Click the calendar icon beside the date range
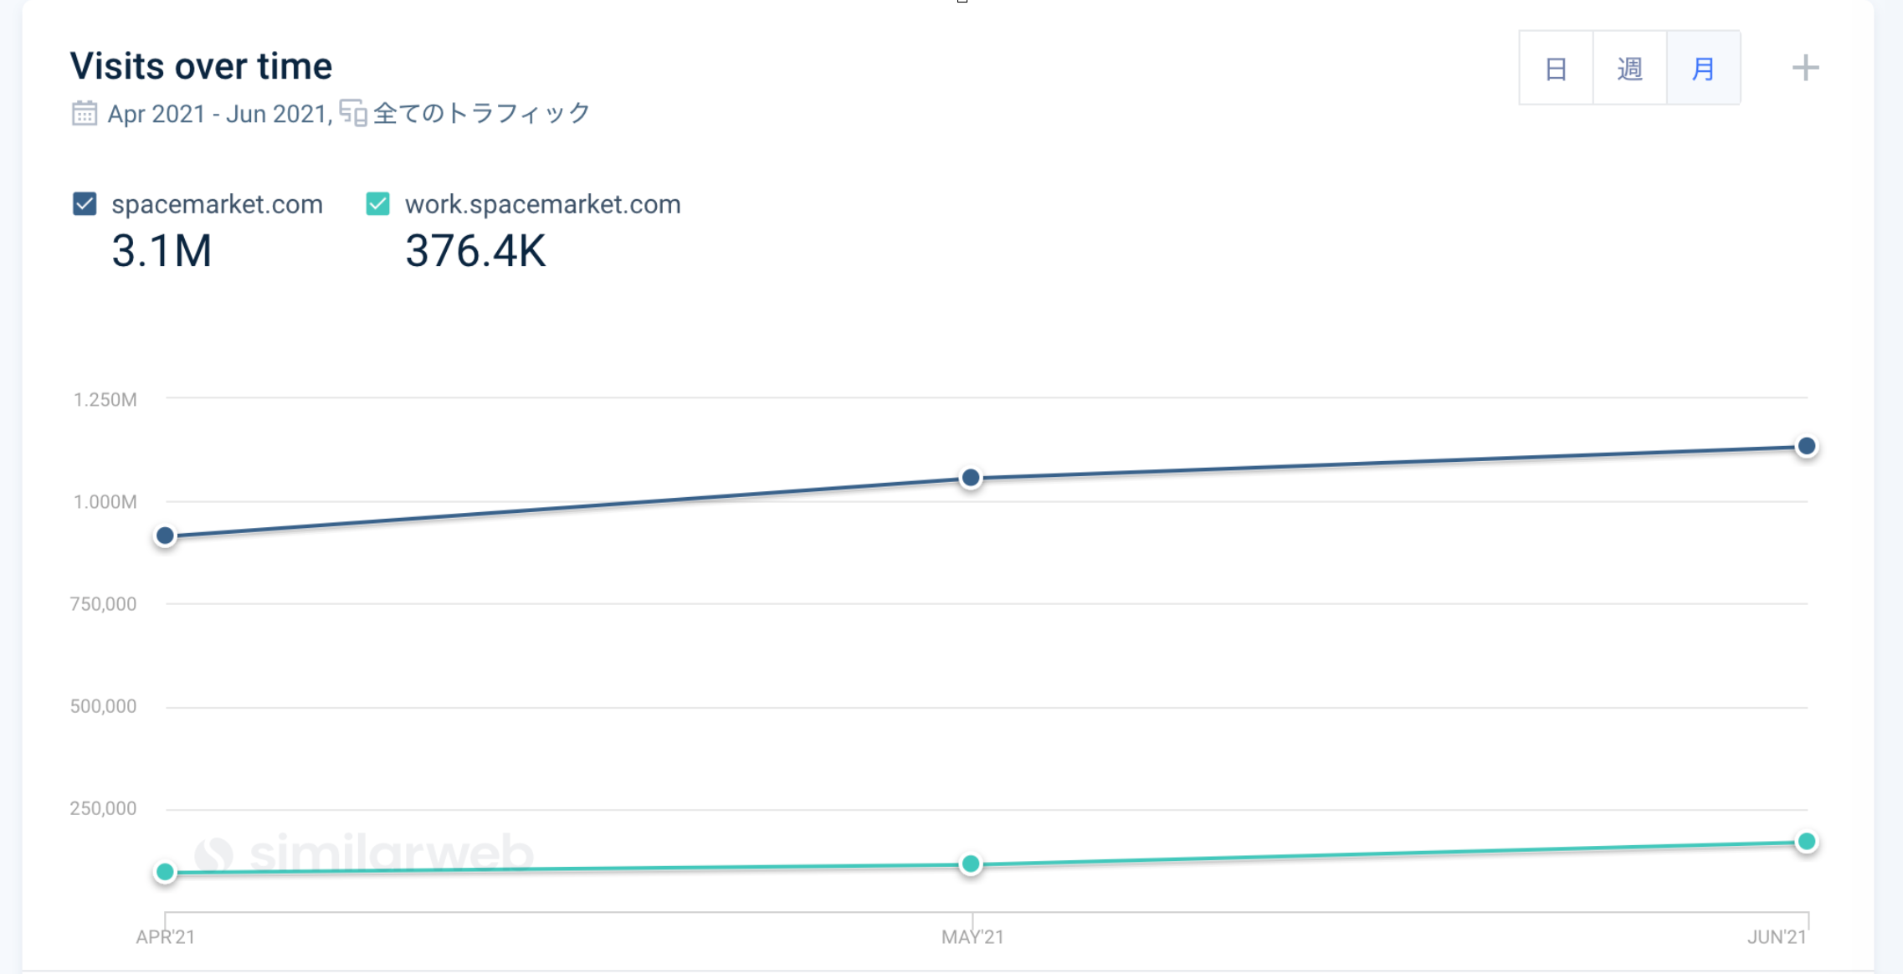The height and width of the screenshot is (974, 1903). 84,113
